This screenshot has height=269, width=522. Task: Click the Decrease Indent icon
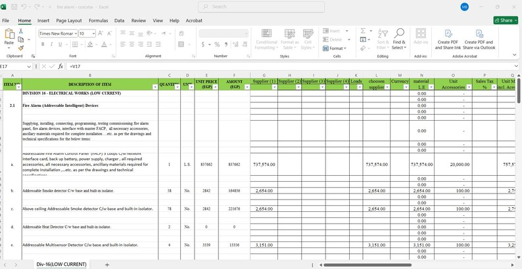point(149,44)
